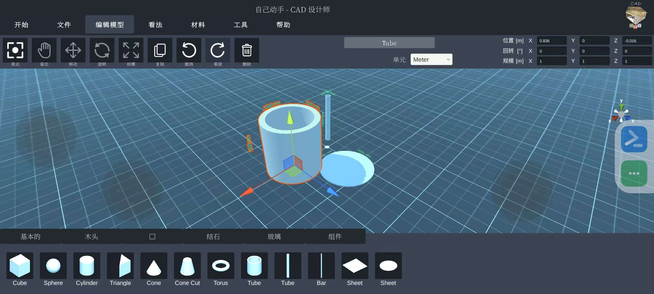The image size is (654, 294).
Task: Click the red X-axis gizmo arrow
Action: pyautogui.click(x=247, y=192)
